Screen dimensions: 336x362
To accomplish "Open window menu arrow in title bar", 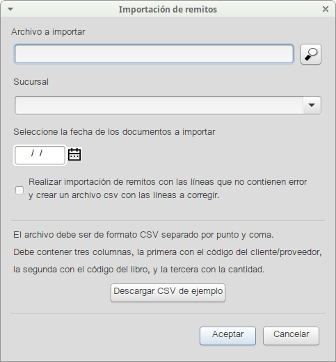I will coord(10,9).
